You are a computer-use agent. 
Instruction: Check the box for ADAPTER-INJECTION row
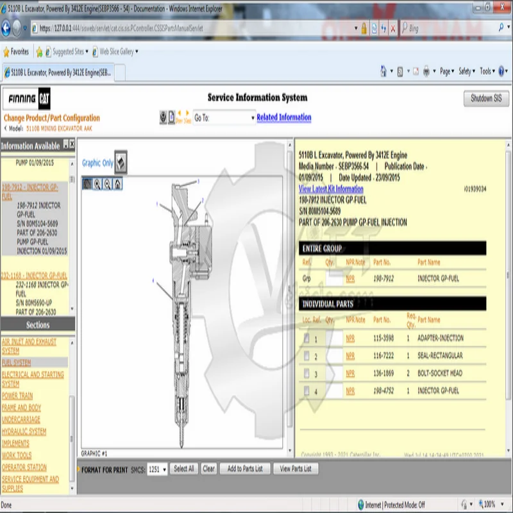(x=307, y=338)
